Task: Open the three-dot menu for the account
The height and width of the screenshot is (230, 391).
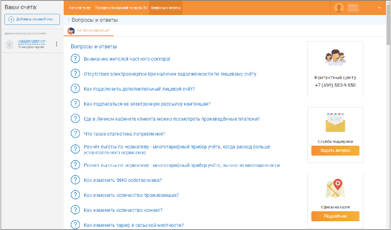Action: point(57,44)
